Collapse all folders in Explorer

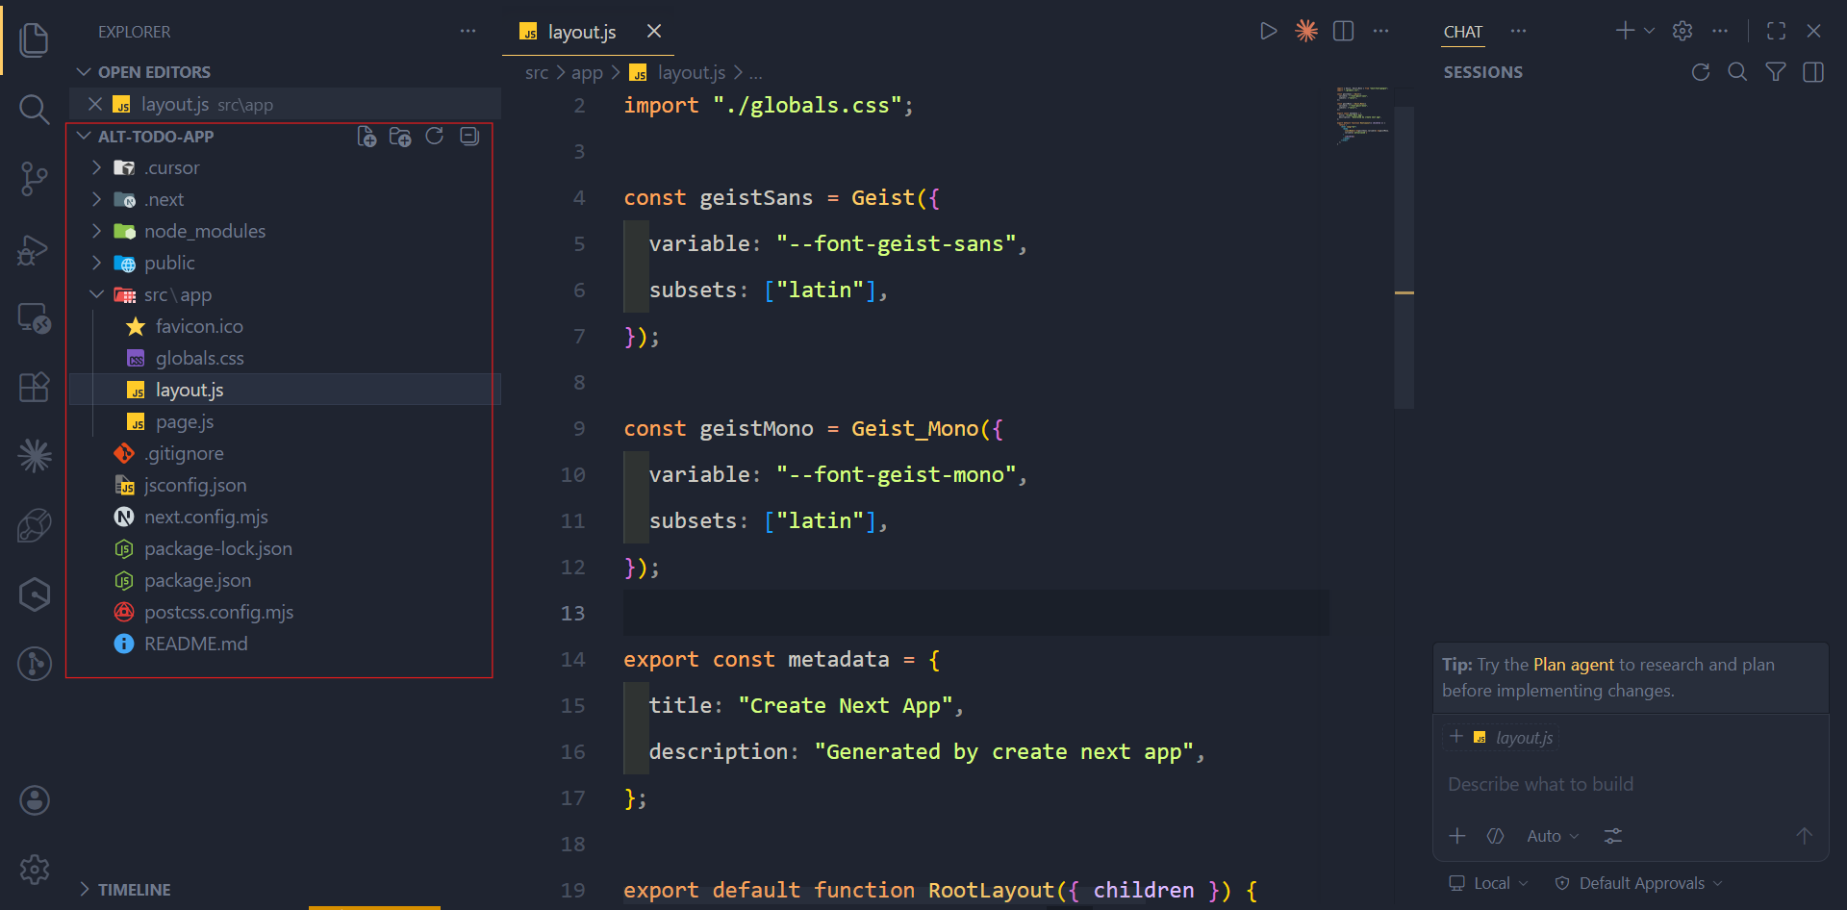click(x=469, y=136)
